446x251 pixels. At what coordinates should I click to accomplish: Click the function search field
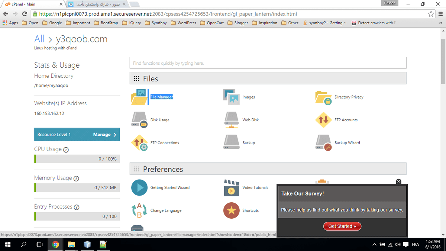click(x=268, y=62)
